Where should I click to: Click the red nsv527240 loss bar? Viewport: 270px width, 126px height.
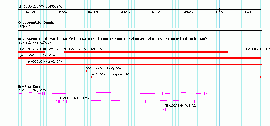click(x=146, y=52)
